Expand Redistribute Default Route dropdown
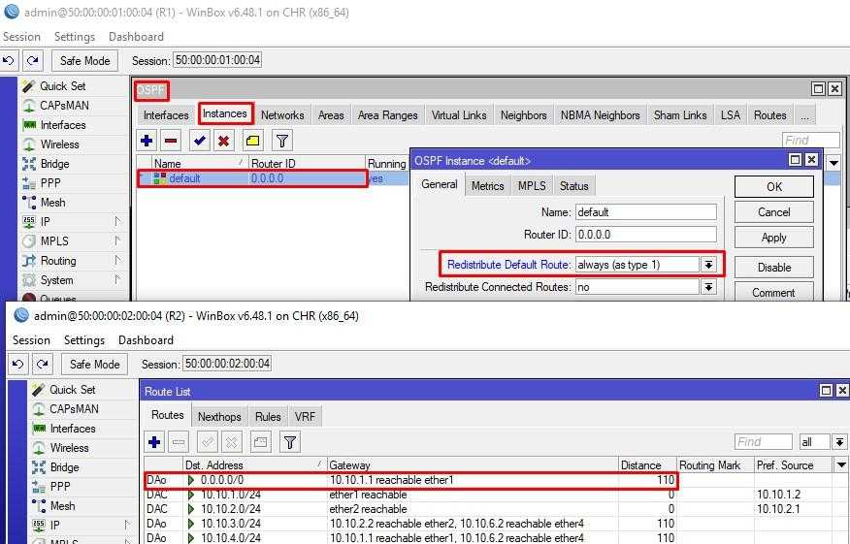Screen dimensions: 850x544 point(708,265)
